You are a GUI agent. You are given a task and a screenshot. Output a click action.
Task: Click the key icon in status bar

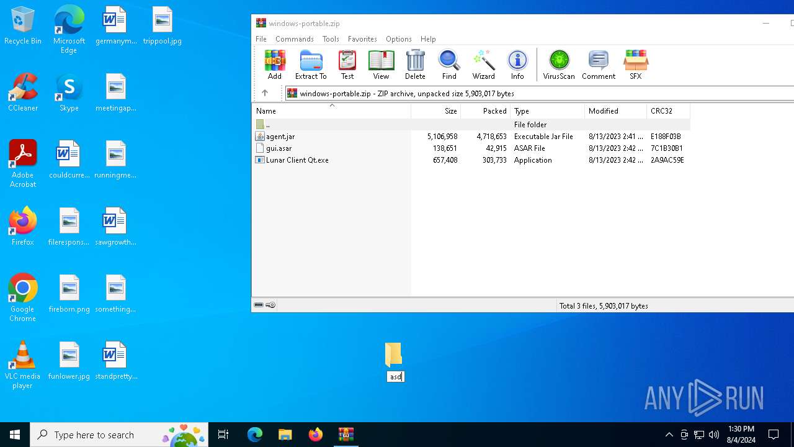coord(270,305)
